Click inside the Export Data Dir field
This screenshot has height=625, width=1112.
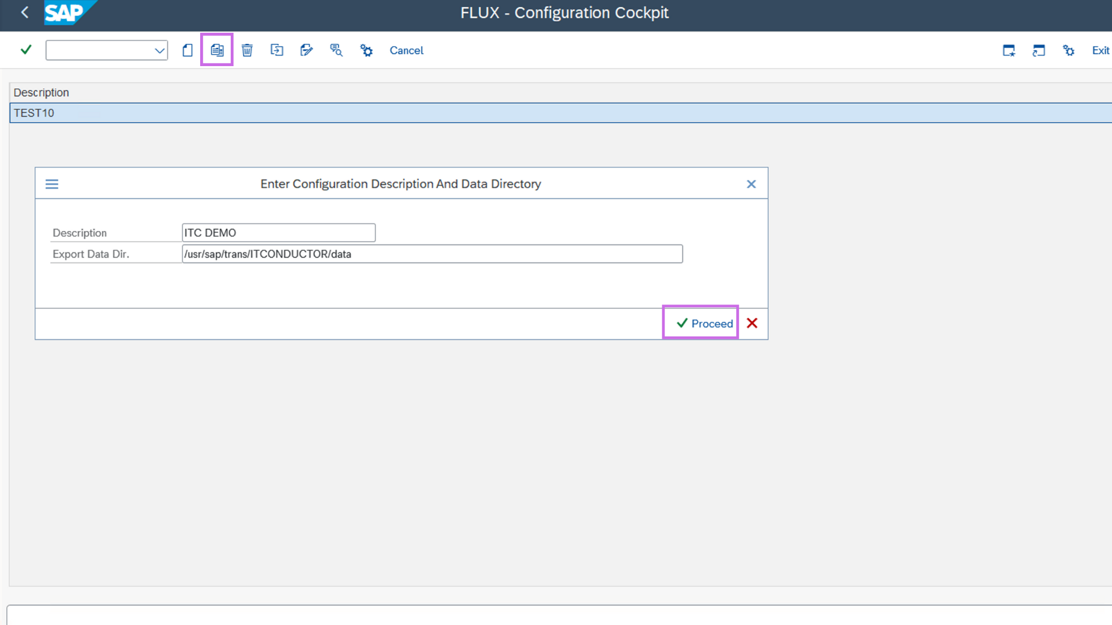[431, 254]
